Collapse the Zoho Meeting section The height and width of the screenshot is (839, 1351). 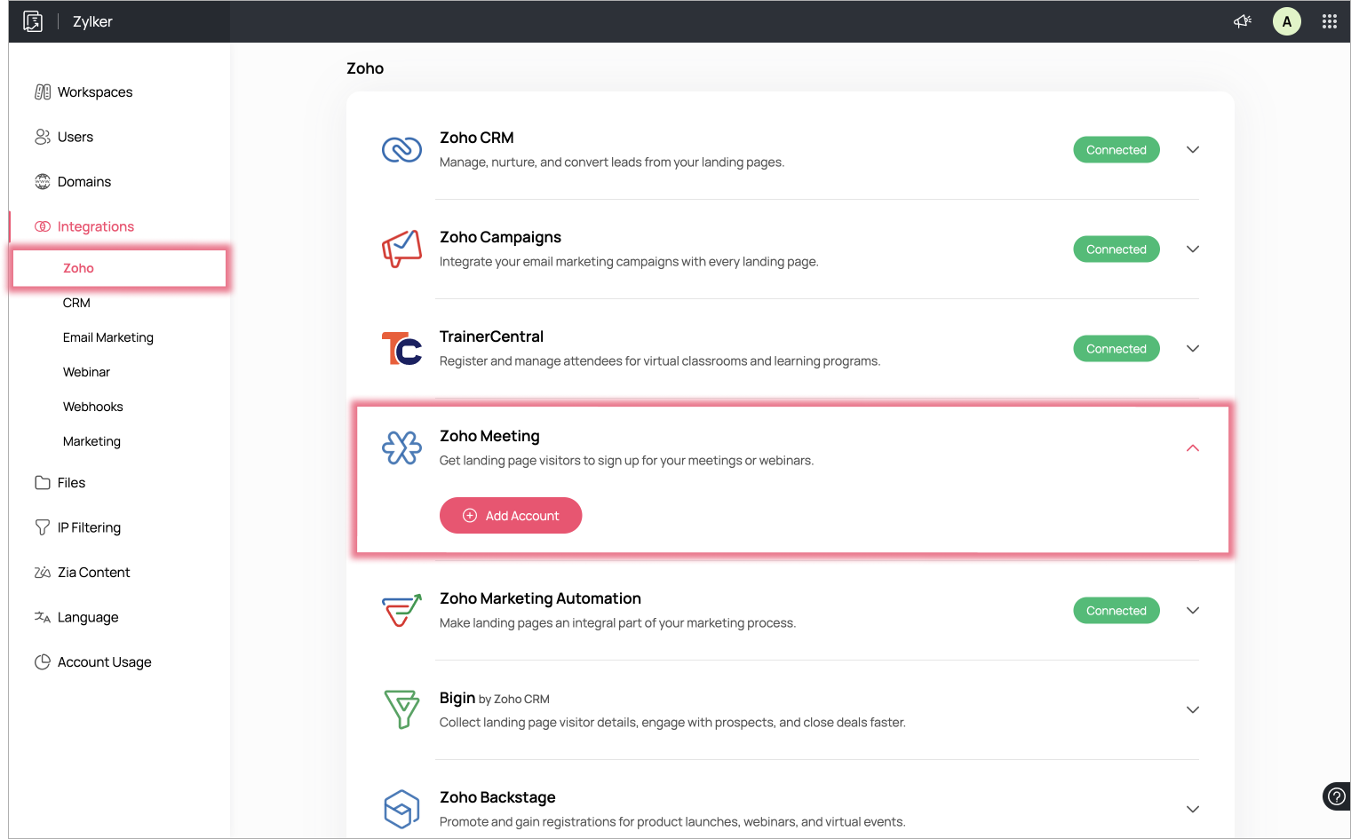tap(1193, 448)
